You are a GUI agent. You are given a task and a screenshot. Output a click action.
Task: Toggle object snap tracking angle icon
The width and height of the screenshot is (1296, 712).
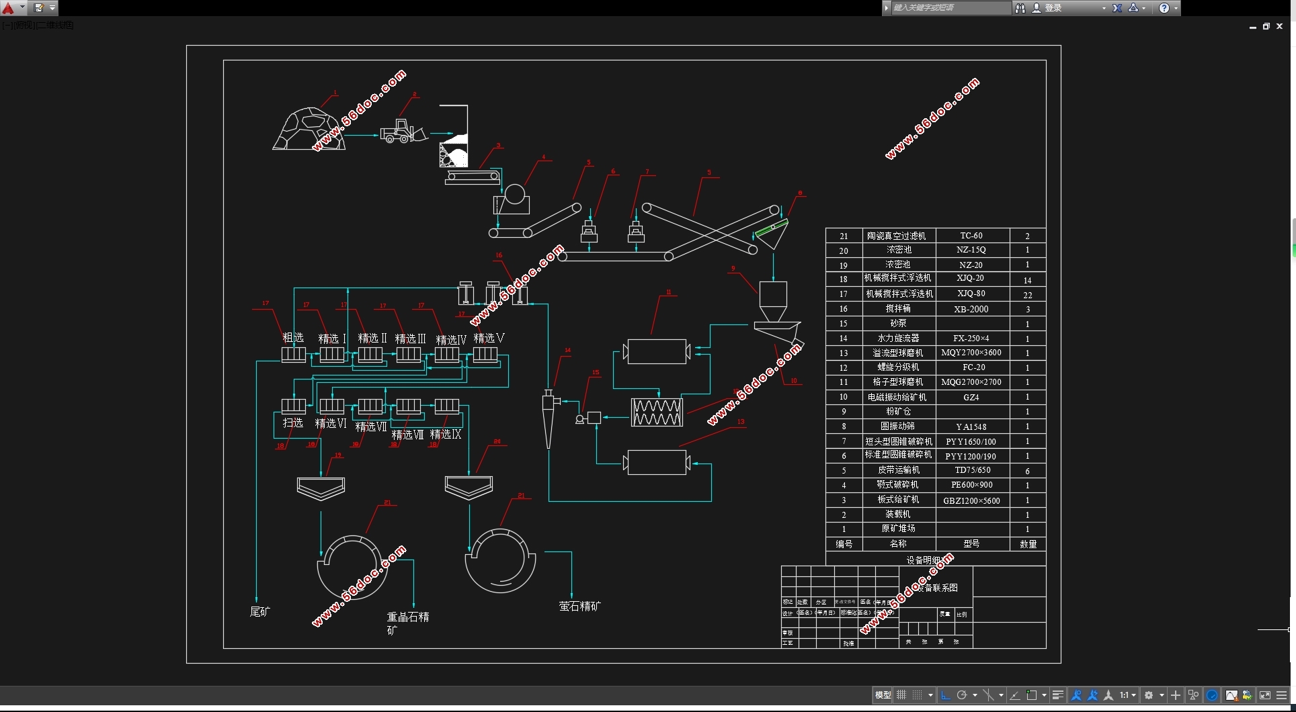(x=1015, y=695)
